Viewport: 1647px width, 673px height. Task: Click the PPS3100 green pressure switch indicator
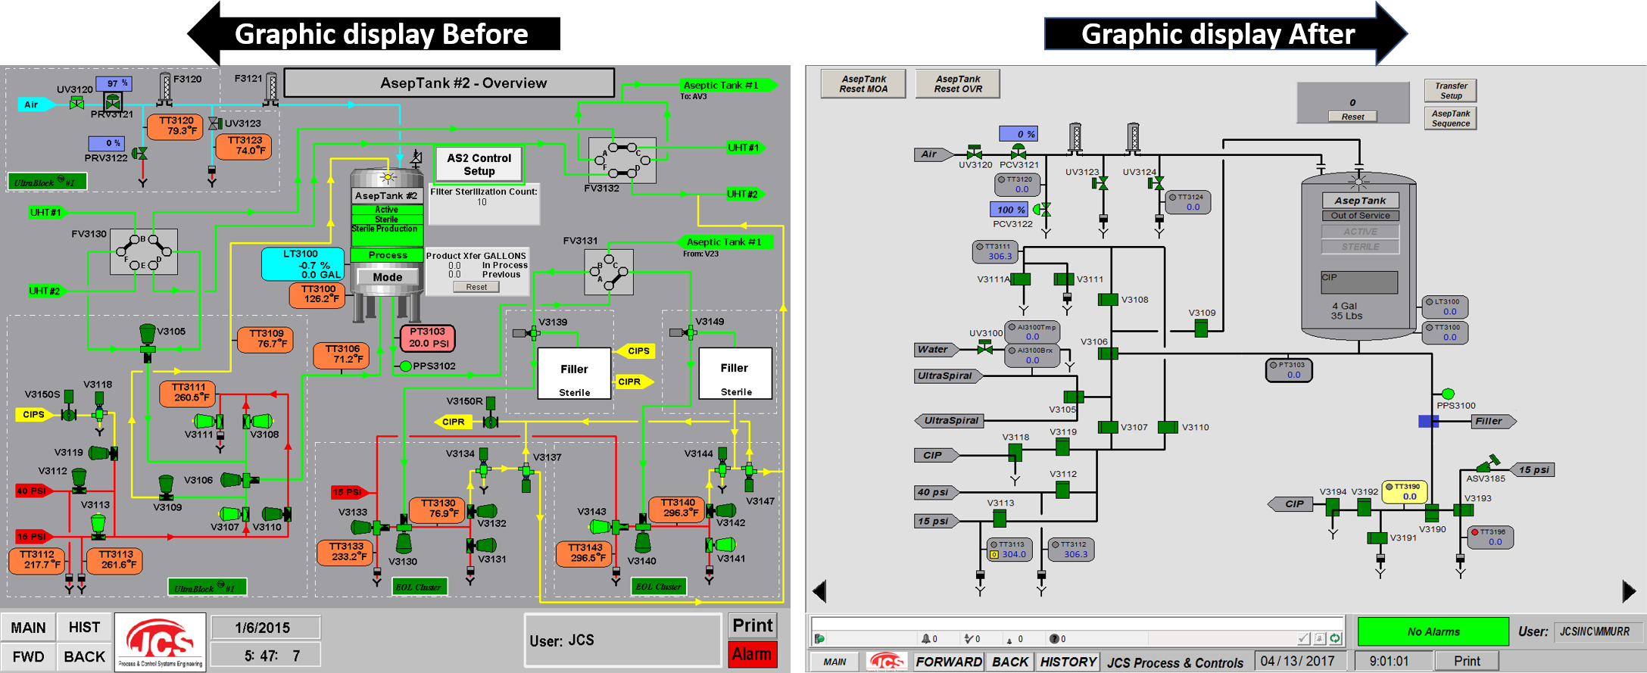pos(1448,394)
